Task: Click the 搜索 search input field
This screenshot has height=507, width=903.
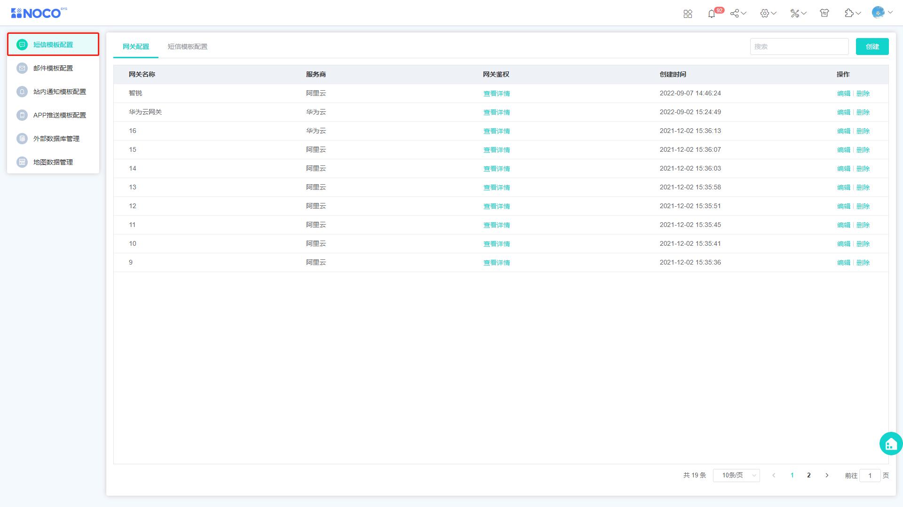Action: [x=799, y=47]
